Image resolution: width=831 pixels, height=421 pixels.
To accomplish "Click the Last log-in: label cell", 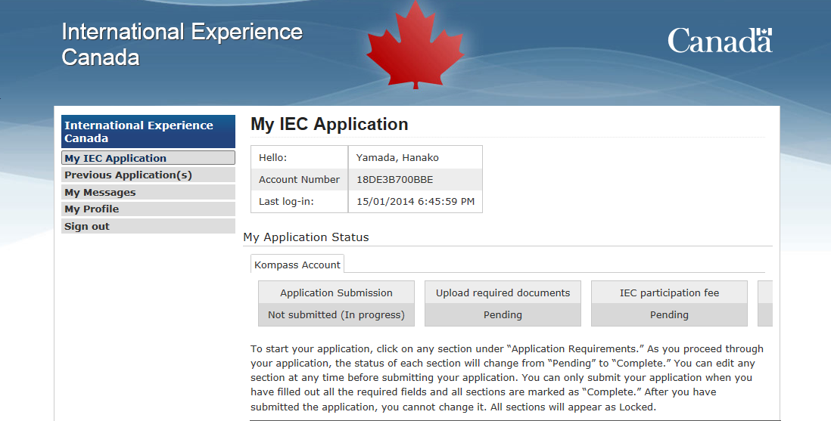I will [x=300, y=201].
